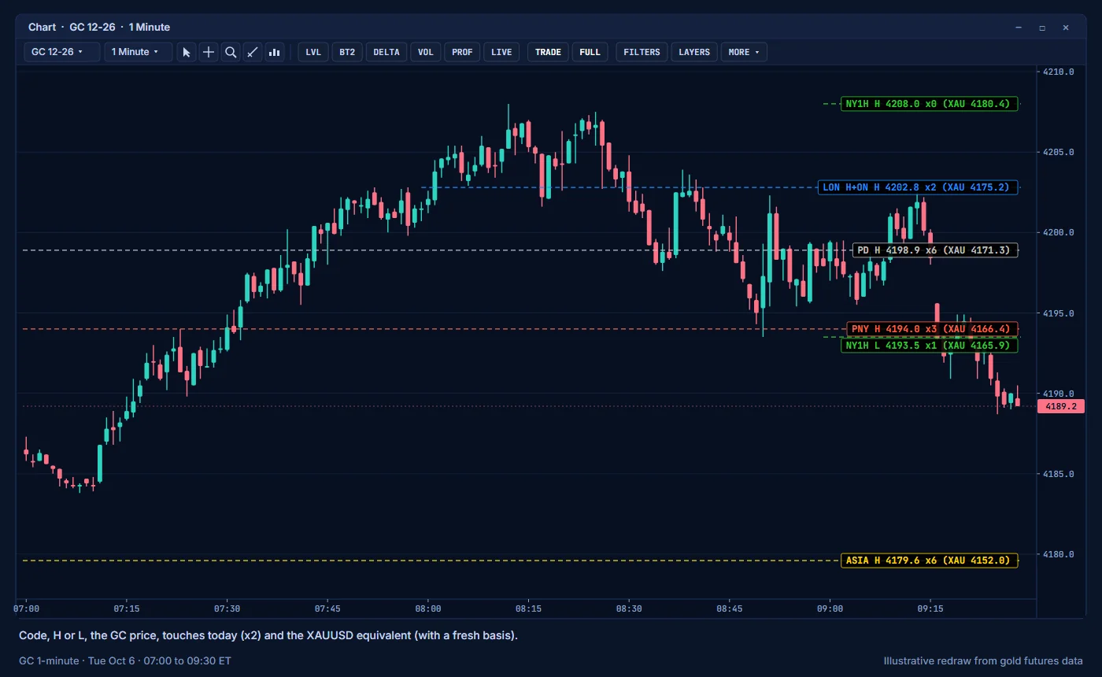Open the bar chart style icon

click(275, 52)
